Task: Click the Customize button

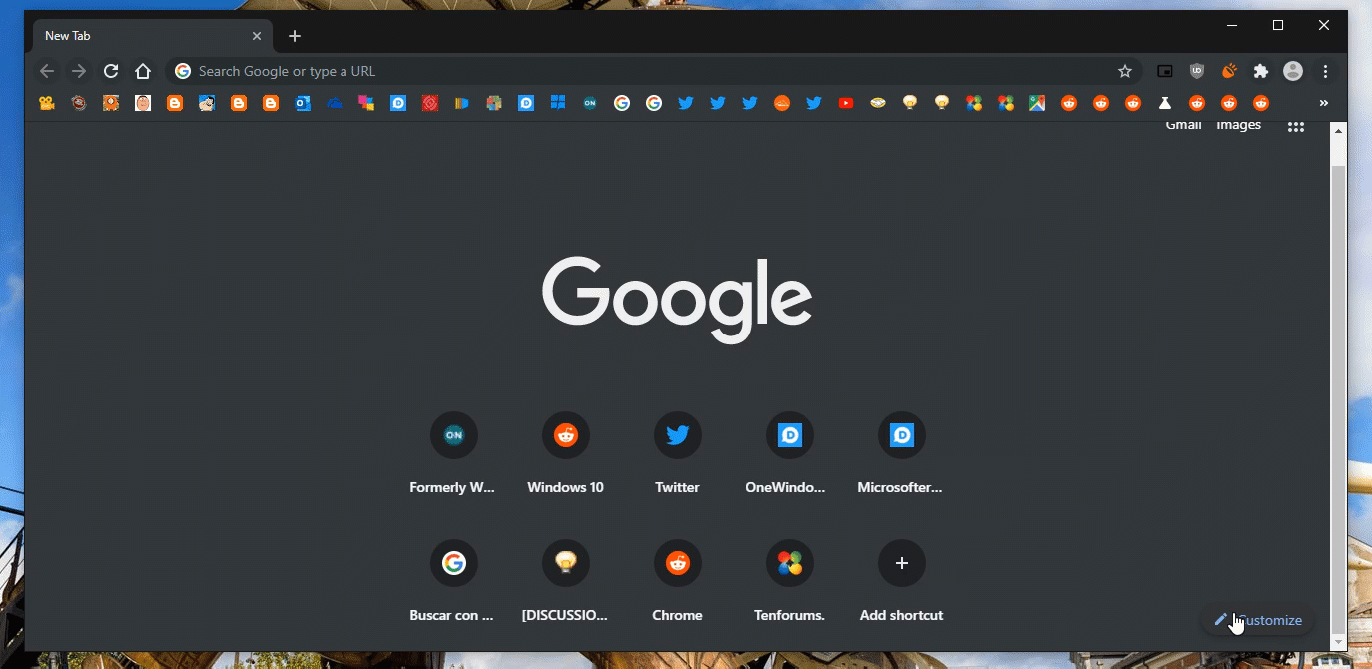Action: pyautogui.click(x=1258, y=620)
